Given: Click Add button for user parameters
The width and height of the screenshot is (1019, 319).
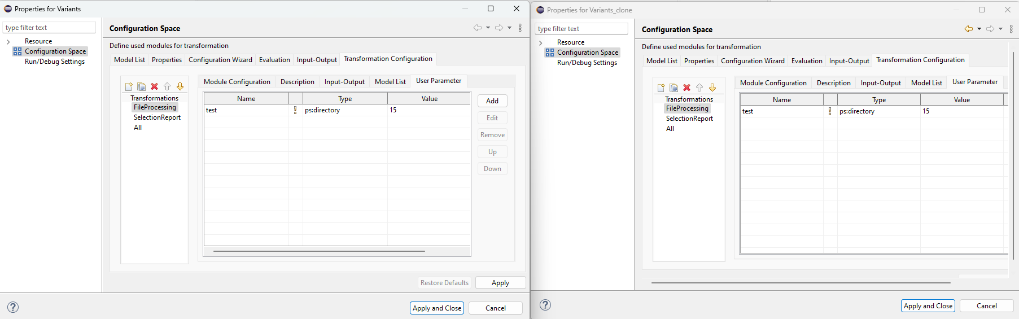Looking at the screenshot, I should [492, 101].
